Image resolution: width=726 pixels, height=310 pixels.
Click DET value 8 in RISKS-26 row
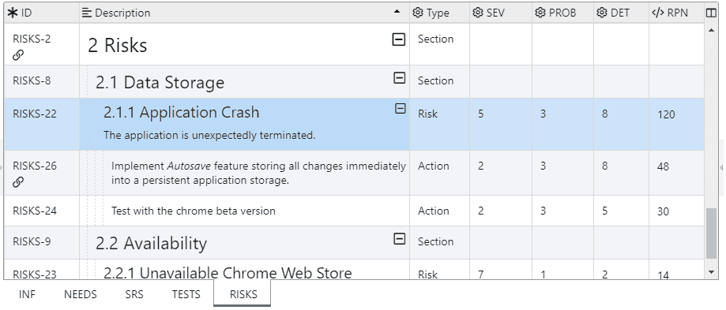[604, 166]
